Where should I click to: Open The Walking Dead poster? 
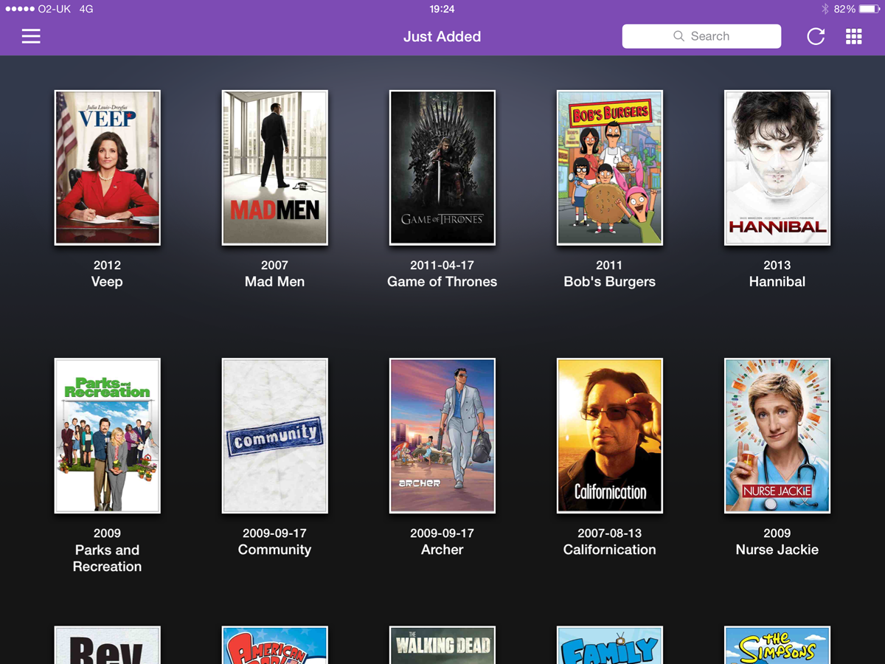[442, 645]
